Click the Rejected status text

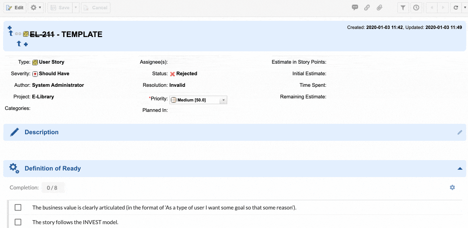(187, 74)
